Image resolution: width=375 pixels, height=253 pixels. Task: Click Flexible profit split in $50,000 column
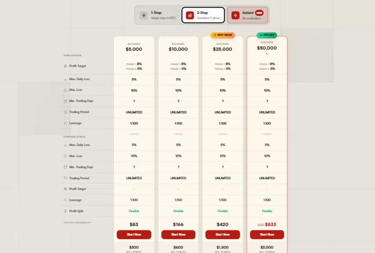pyautogui.click(x=267, y=211)
